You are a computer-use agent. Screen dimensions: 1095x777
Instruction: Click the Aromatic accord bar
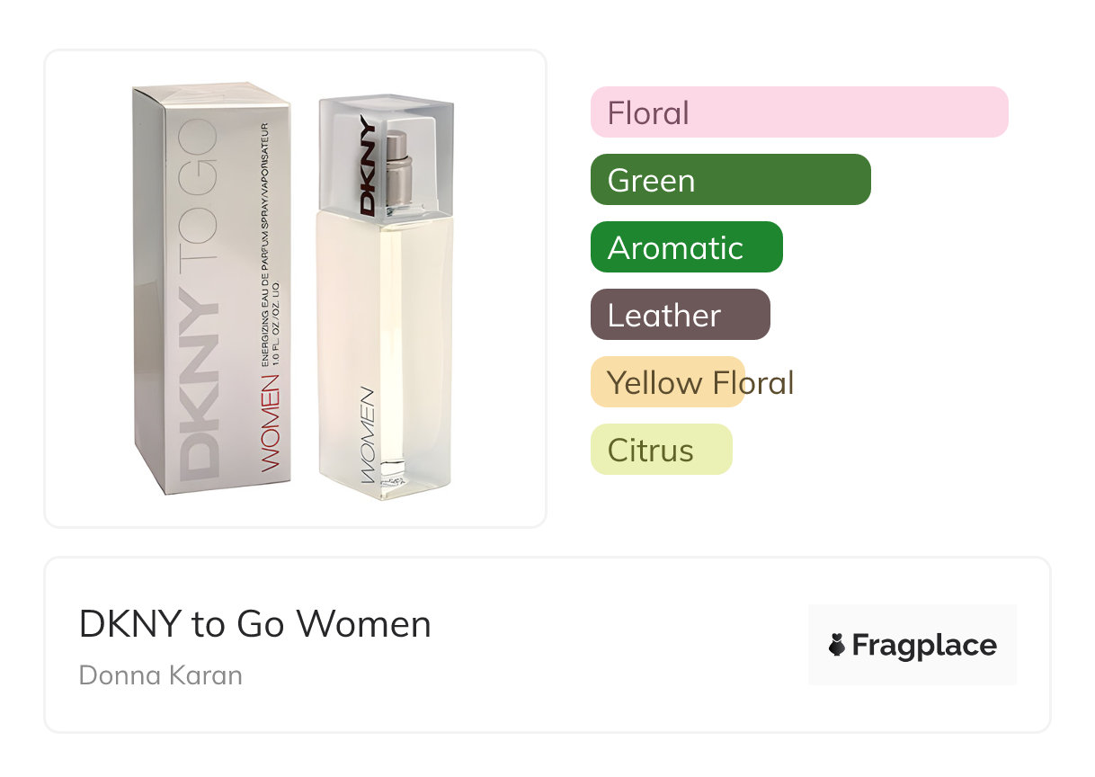click(686, 247)
